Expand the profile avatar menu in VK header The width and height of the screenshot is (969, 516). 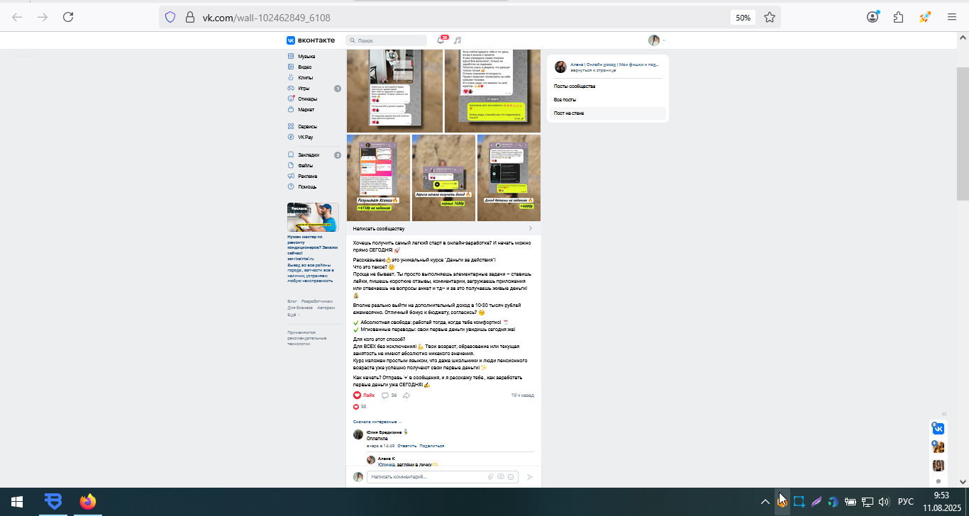click(x=657, y=40)
